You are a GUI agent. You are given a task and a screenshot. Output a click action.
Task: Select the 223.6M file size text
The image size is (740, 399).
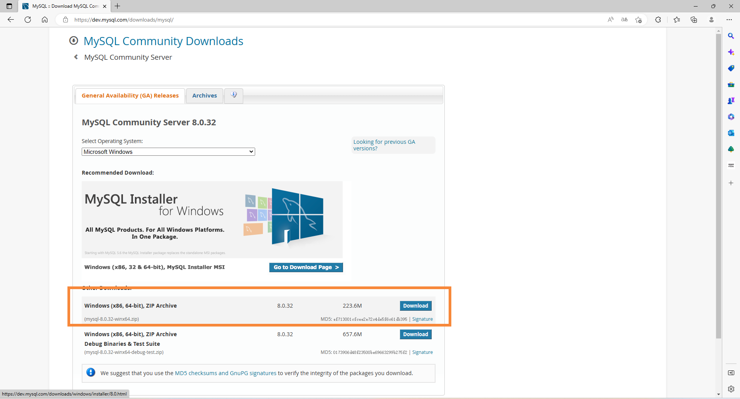352,306
